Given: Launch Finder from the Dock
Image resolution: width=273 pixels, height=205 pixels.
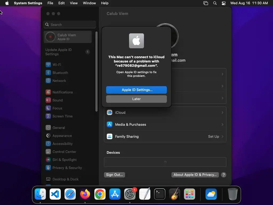Looking at the screenshot, I should 40,194.
